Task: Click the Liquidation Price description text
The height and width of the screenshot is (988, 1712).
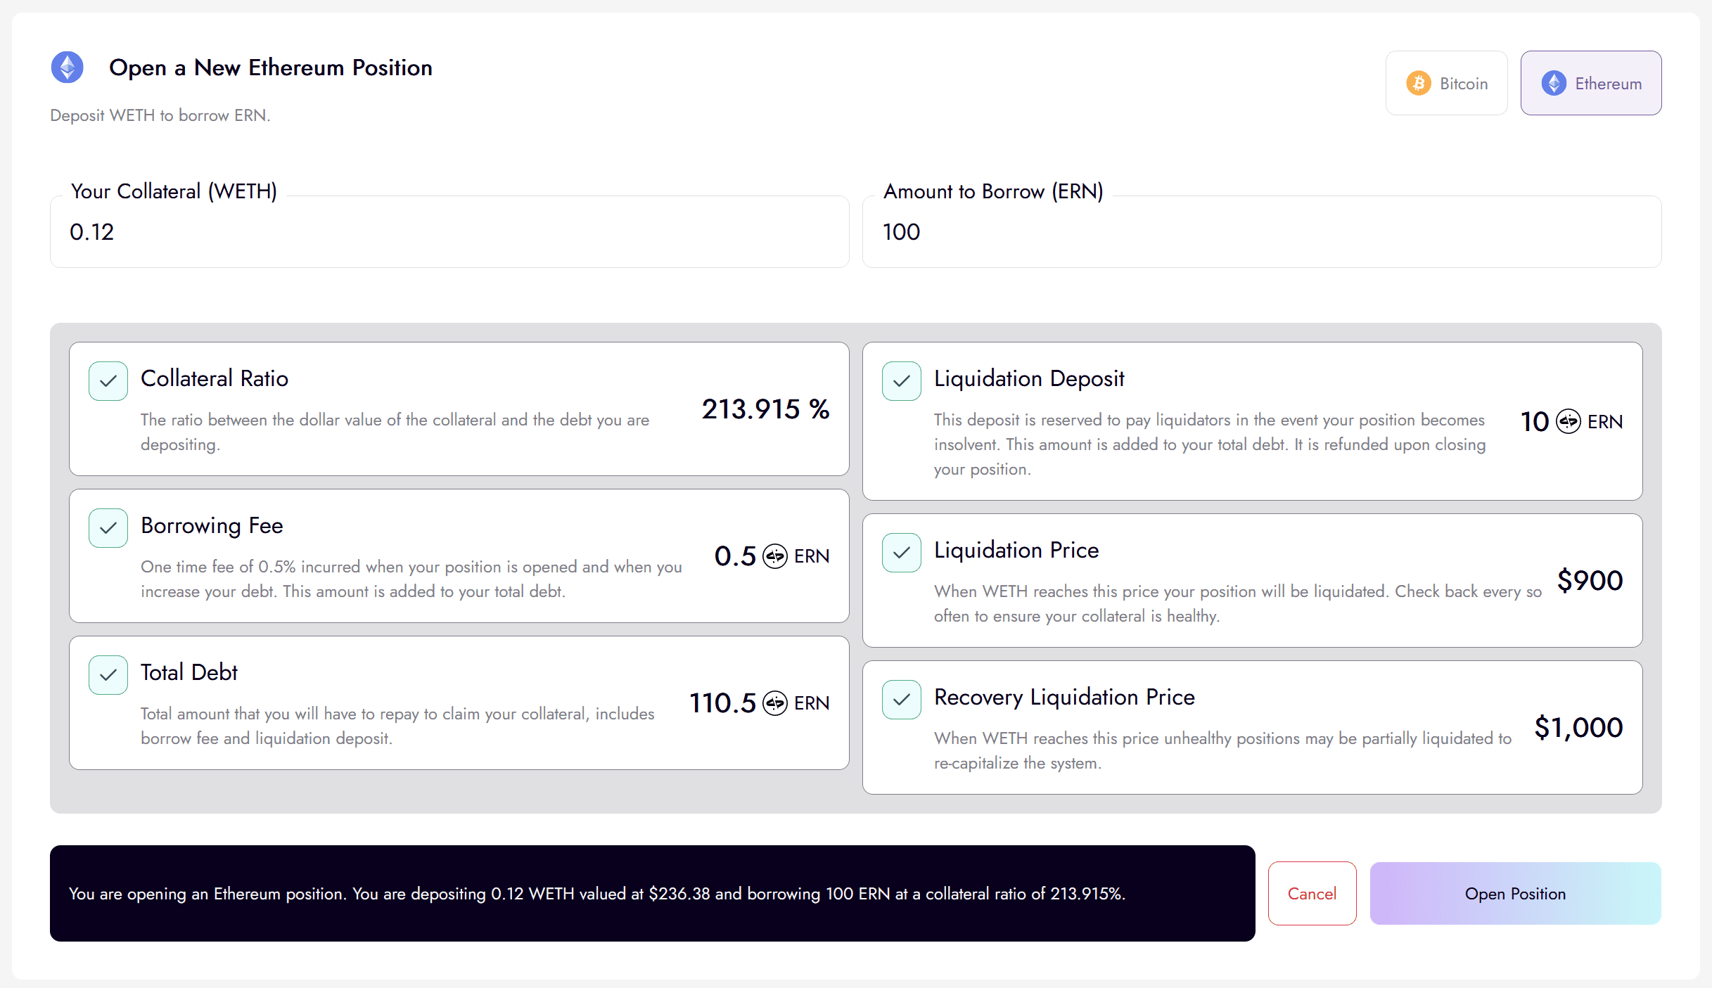Action: point(1238,604)
